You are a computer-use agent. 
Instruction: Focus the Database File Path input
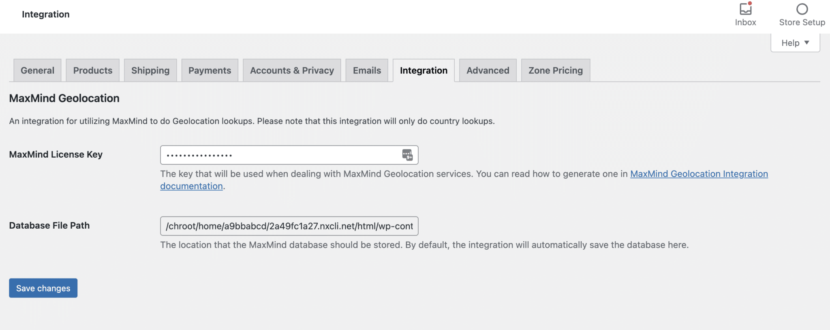tap(289, 226)
